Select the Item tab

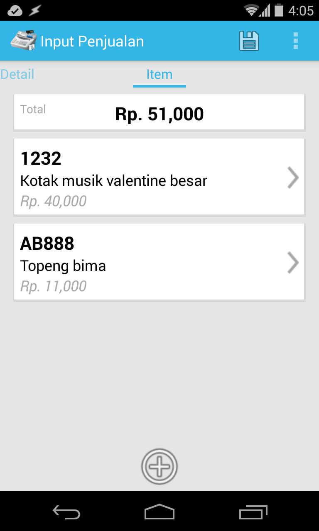pyautogui.click(x=159, y=75)
